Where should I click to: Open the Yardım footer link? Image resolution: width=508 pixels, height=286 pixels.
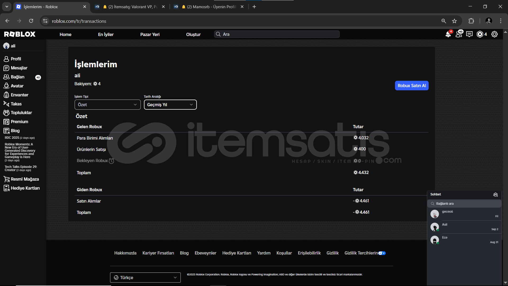tap(264, 253)
